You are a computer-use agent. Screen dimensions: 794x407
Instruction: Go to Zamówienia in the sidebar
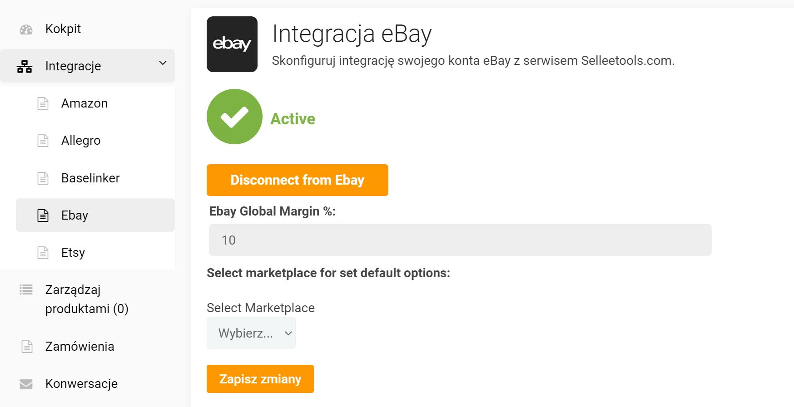pyautogui.click(x=79, y=347)
